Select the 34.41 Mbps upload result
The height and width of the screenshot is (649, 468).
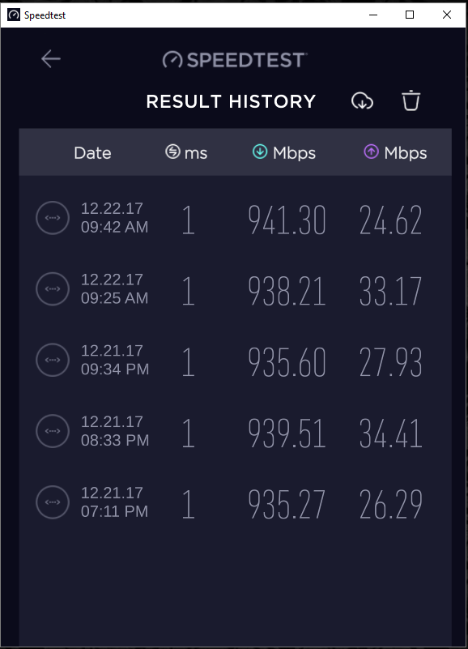pyautogui.click(x=390, y=433)
